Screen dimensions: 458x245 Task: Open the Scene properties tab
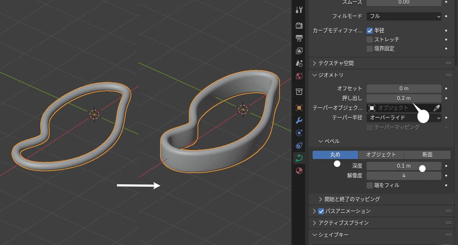(x=299, y=63)
